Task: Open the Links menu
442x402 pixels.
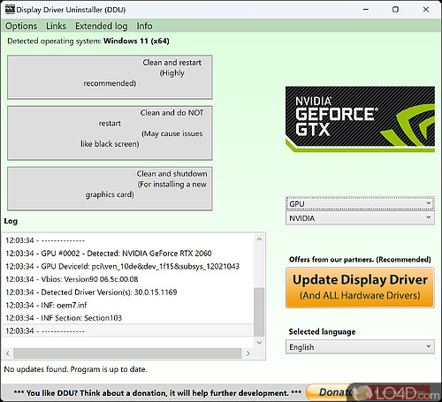Action: pos(56,26)
